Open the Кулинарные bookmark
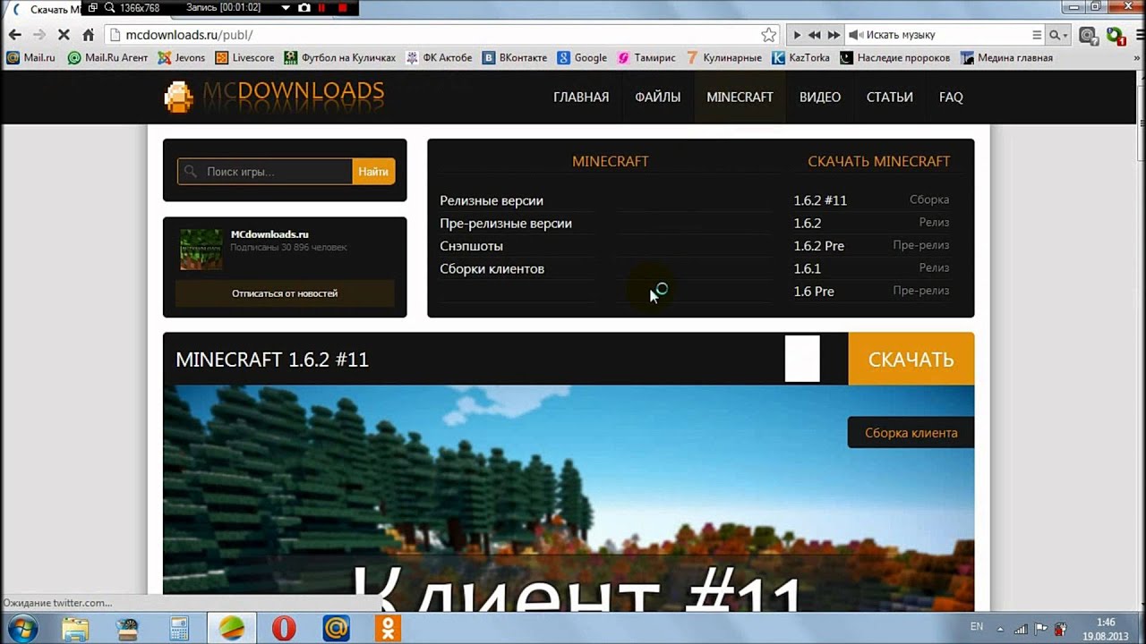 tap(723, 57)
